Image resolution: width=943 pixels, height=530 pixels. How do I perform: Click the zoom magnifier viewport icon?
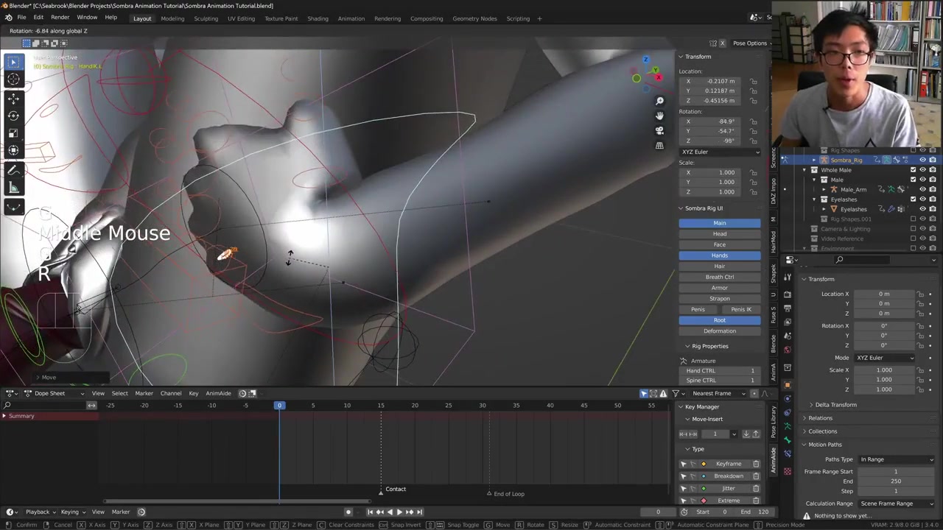coord(659,101)
